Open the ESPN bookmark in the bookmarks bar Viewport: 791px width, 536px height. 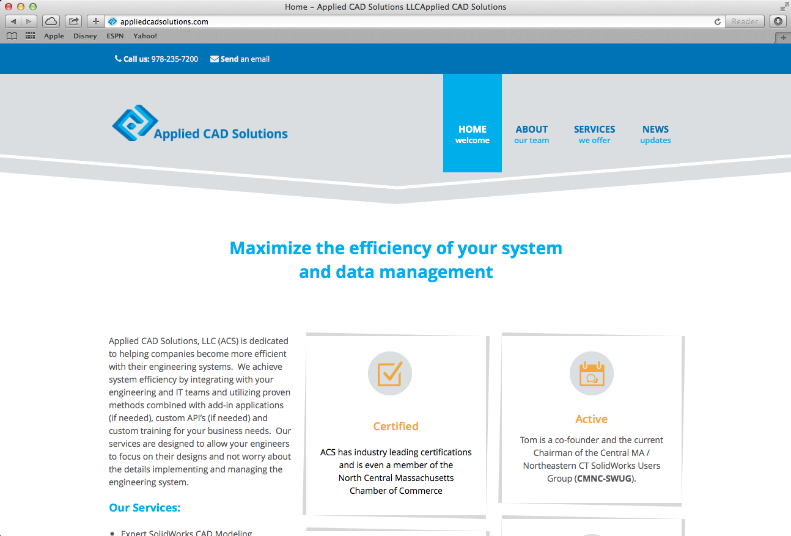tap(115, 36)
